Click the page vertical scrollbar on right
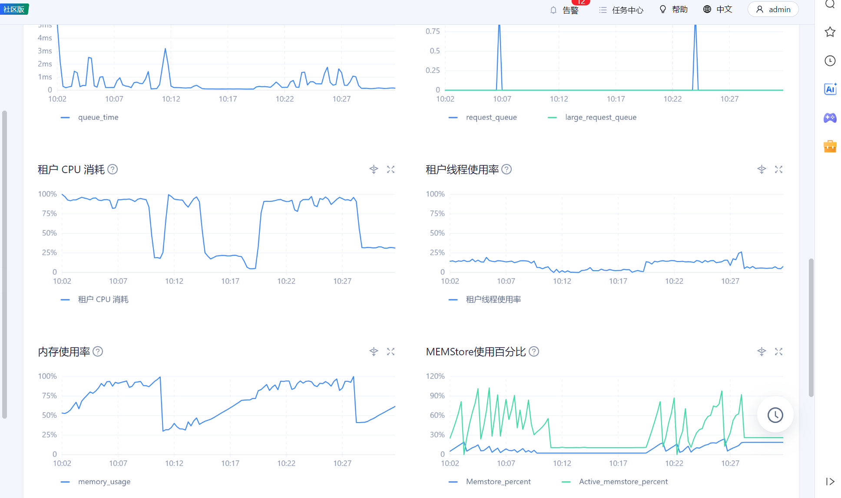This screenshot has width=841, height=498. click(811, 328)
